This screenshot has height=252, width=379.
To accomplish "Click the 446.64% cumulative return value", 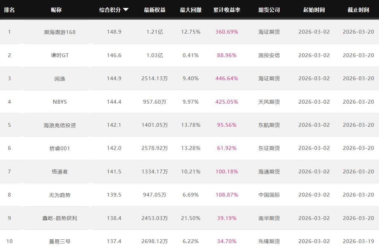I will pos(227,78).
